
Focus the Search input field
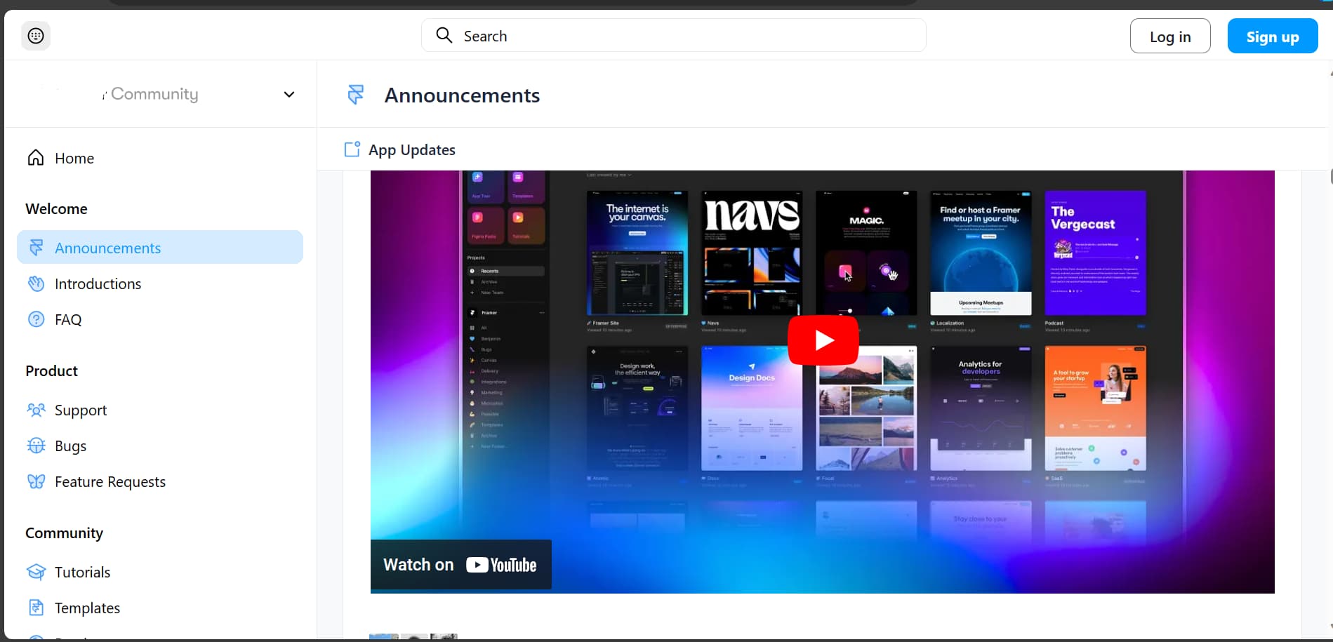click(673, 35)
